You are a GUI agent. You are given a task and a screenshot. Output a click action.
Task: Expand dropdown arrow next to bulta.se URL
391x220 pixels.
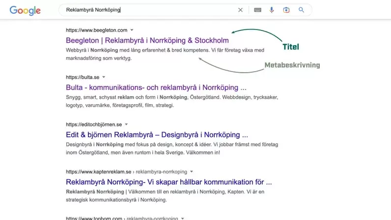(104, 77)
